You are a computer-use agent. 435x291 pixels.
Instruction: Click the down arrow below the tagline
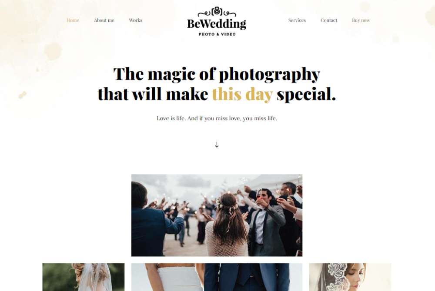[x=217, y=145]
